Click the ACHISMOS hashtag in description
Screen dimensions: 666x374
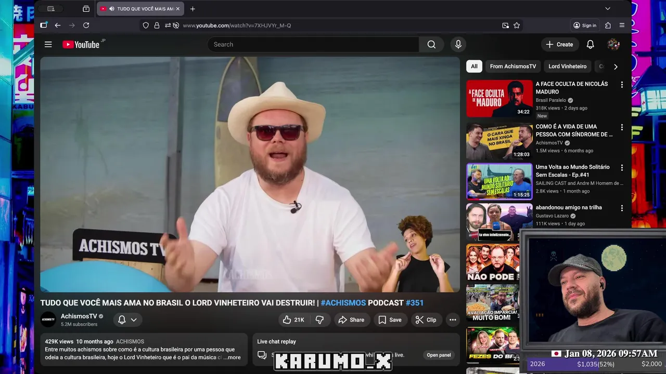[130, 342]
